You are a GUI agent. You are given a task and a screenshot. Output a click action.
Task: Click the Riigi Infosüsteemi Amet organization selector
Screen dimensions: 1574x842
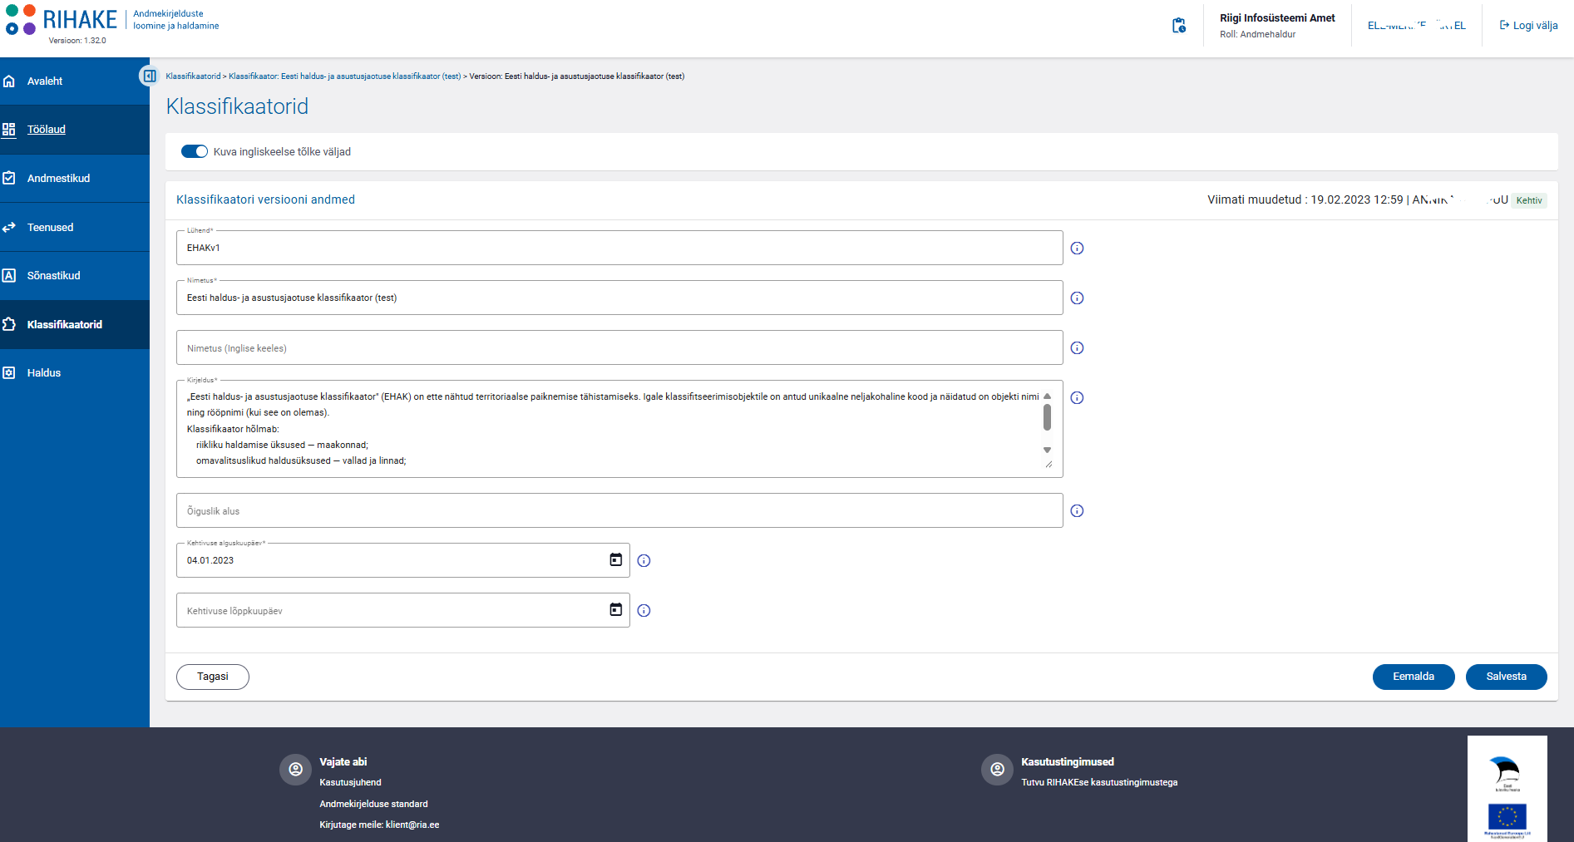tap(1277, 26)
